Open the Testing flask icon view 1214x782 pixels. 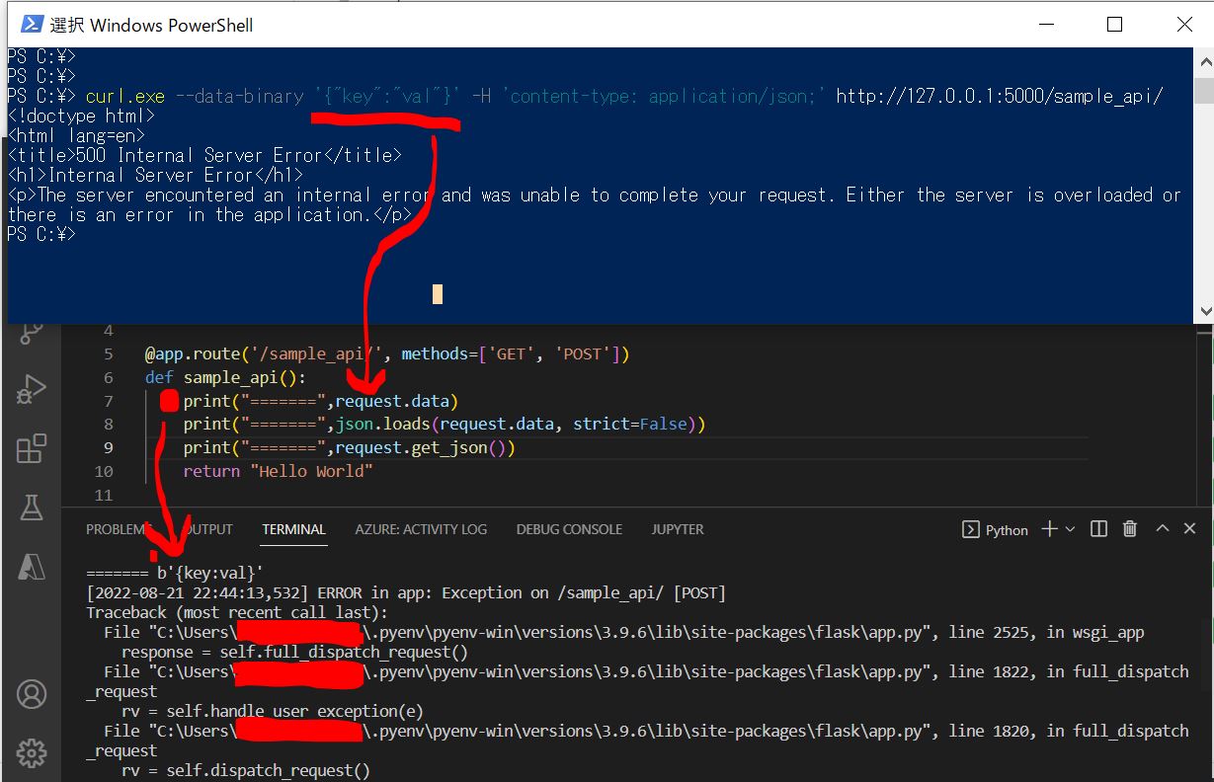[x=32, y=508]
